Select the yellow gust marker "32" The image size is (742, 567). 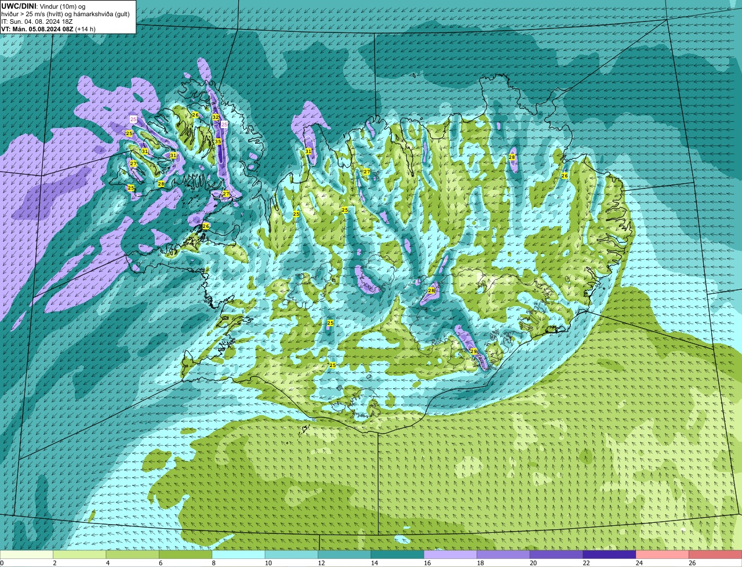tap(216, 117)
